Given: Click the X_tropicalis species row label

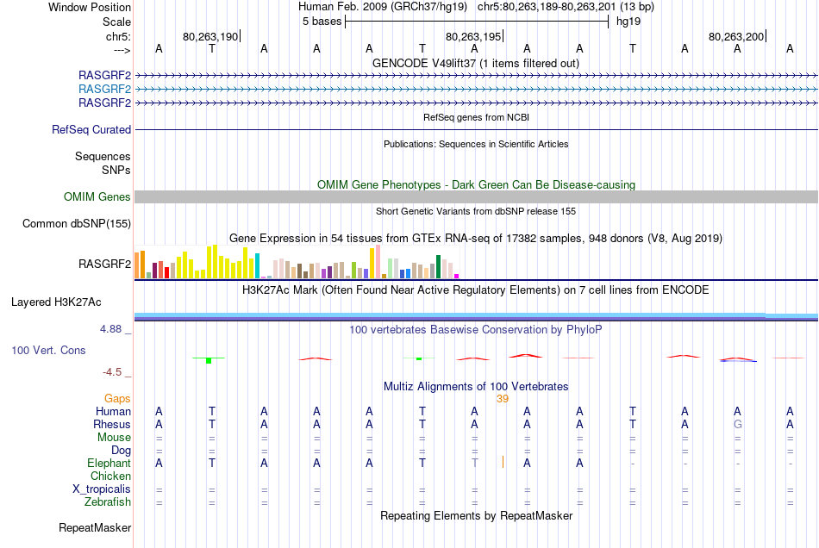Looking at the screenshot, I should 102,489.
